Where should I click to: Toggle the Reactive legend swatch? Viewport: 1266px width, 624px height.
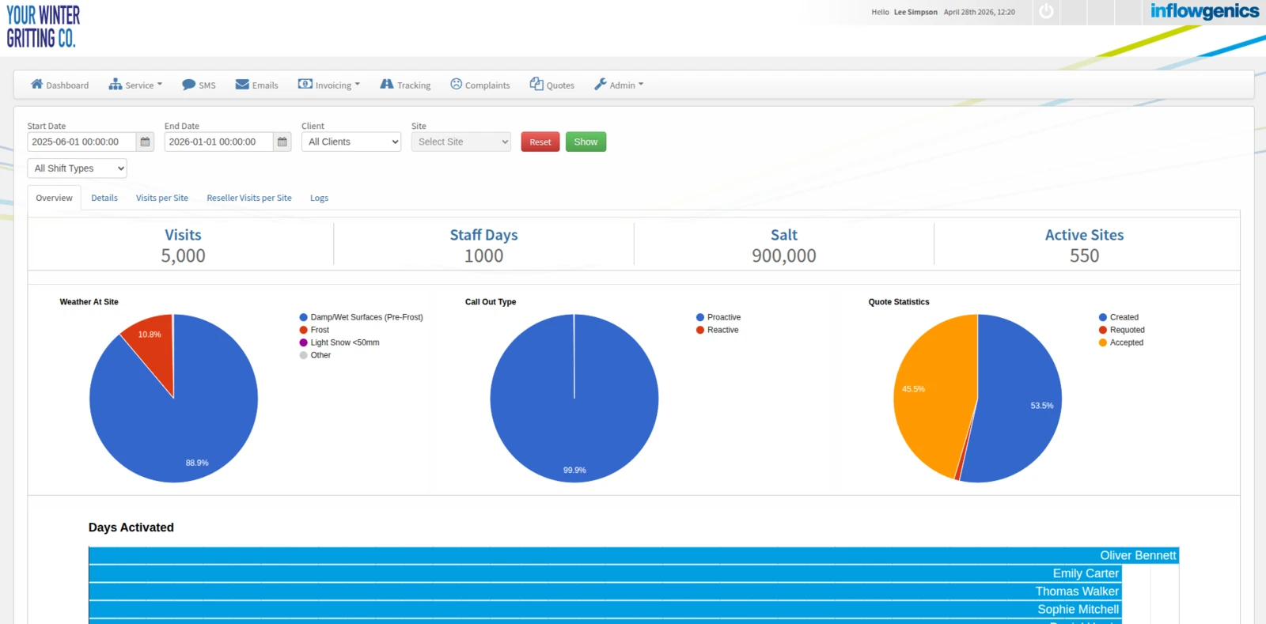click(700, 330)
